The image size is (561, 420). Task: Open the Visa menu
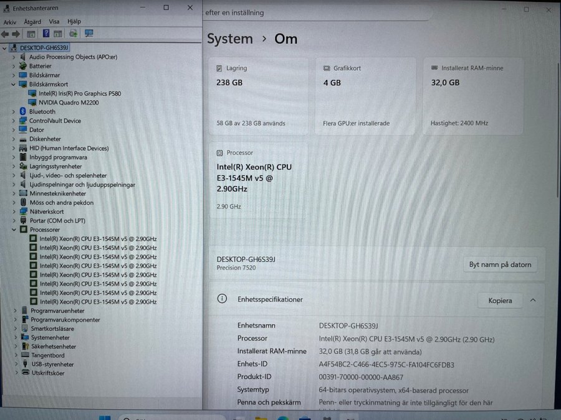54,22
